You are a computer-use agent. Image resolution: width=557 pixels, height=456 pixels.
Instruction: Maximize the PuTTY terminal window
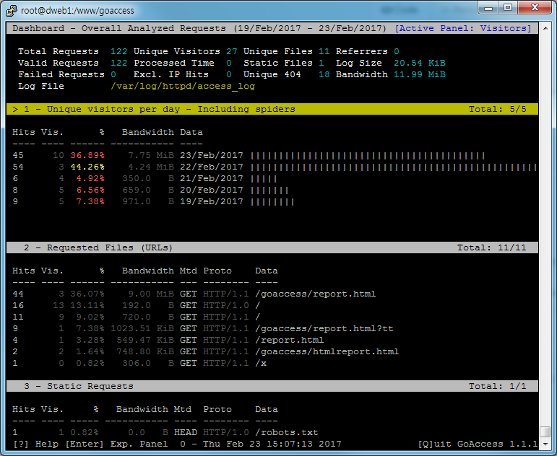(508, 7)
